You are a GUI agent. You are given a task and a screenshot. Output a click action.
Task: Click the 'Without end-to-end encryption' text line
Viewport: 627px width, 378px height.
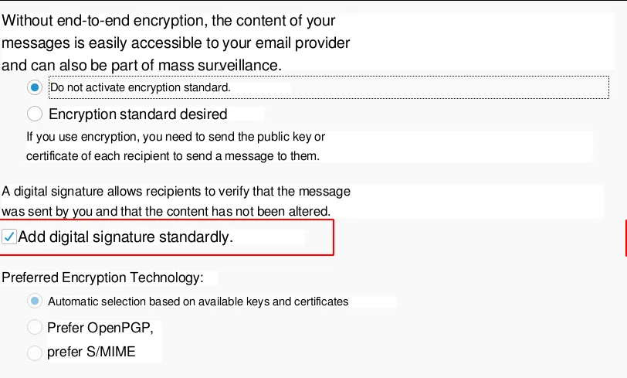coord(168,21)
